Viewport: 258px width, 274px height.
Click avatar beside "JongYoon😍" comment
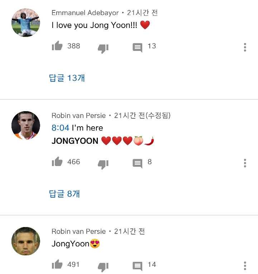coord(26,241)
